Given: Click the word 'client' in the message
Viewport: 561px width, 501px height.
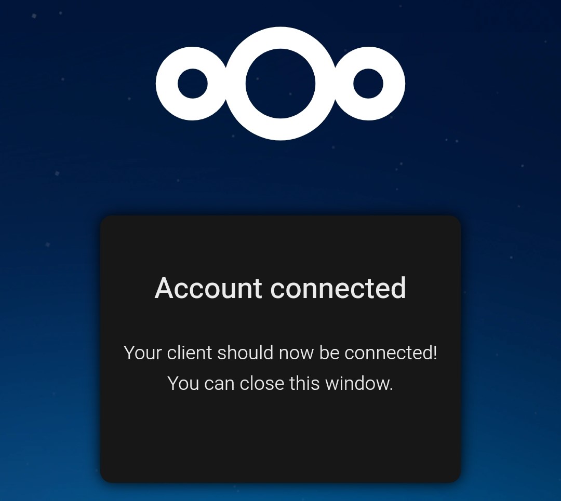Looking at the screenshot, I should point(190,353).
